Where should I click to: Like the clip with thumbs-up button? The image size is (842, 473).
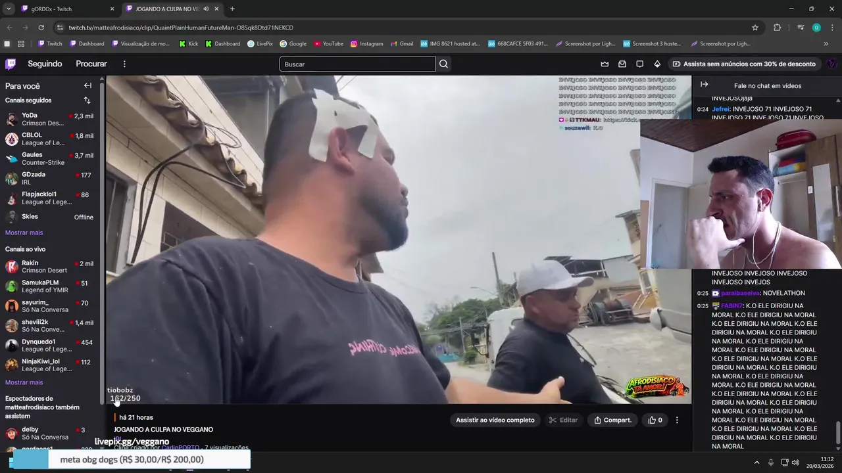(x=655, y=420)
